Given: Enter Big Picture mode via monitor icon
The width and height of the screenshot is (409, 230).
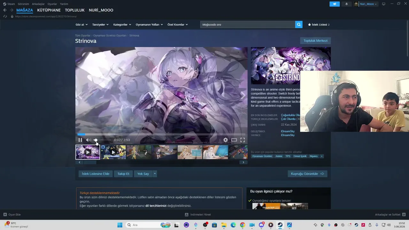Looking at the screenshot, I should tap(384, 4).
